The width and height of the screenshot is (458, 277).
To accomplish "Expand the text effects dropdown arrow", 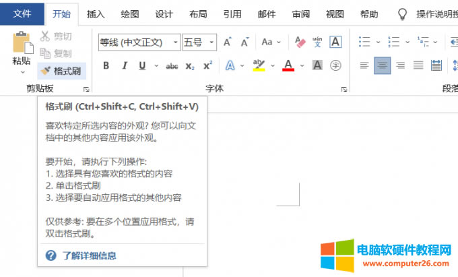I will coord(242,65).
